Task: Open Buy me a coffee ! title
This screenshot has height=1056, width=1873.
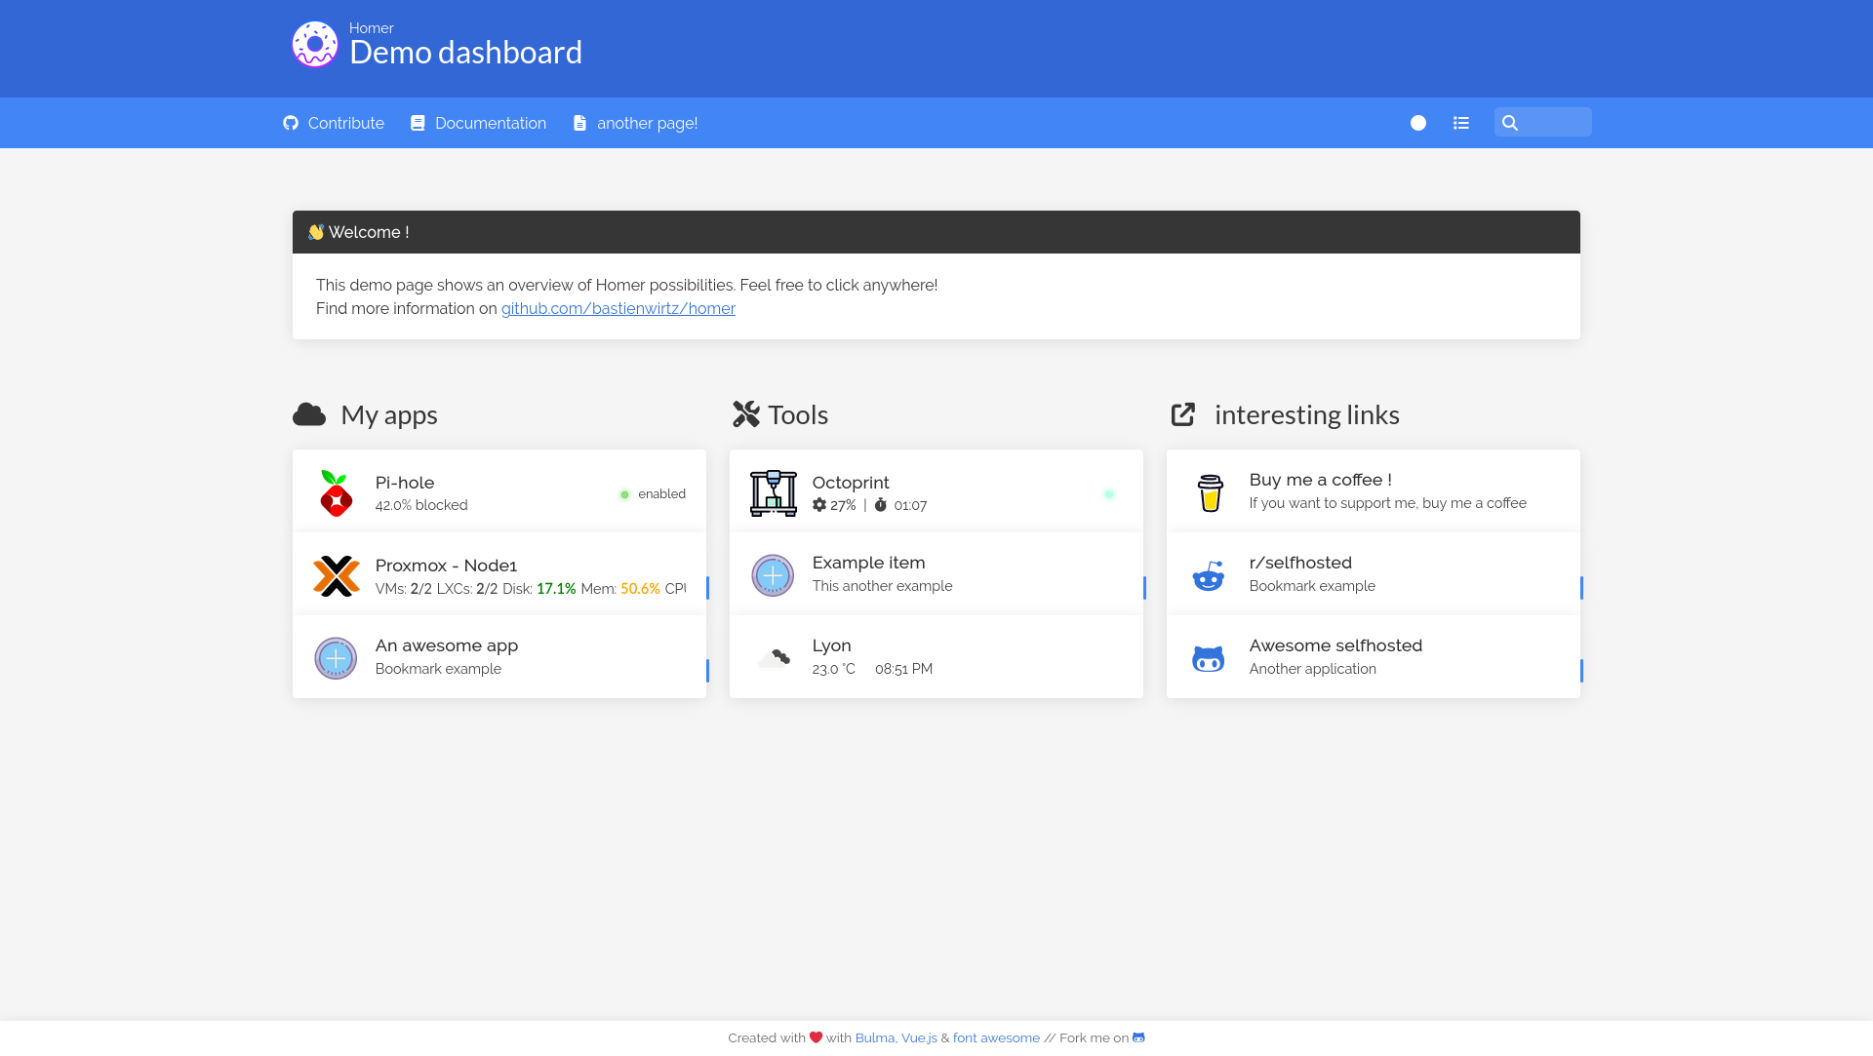Action: pyautogui.click(x=1321, y=480)
